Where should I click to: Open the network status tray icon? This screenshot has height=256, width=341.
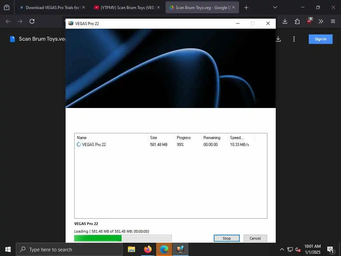[290, 249]
